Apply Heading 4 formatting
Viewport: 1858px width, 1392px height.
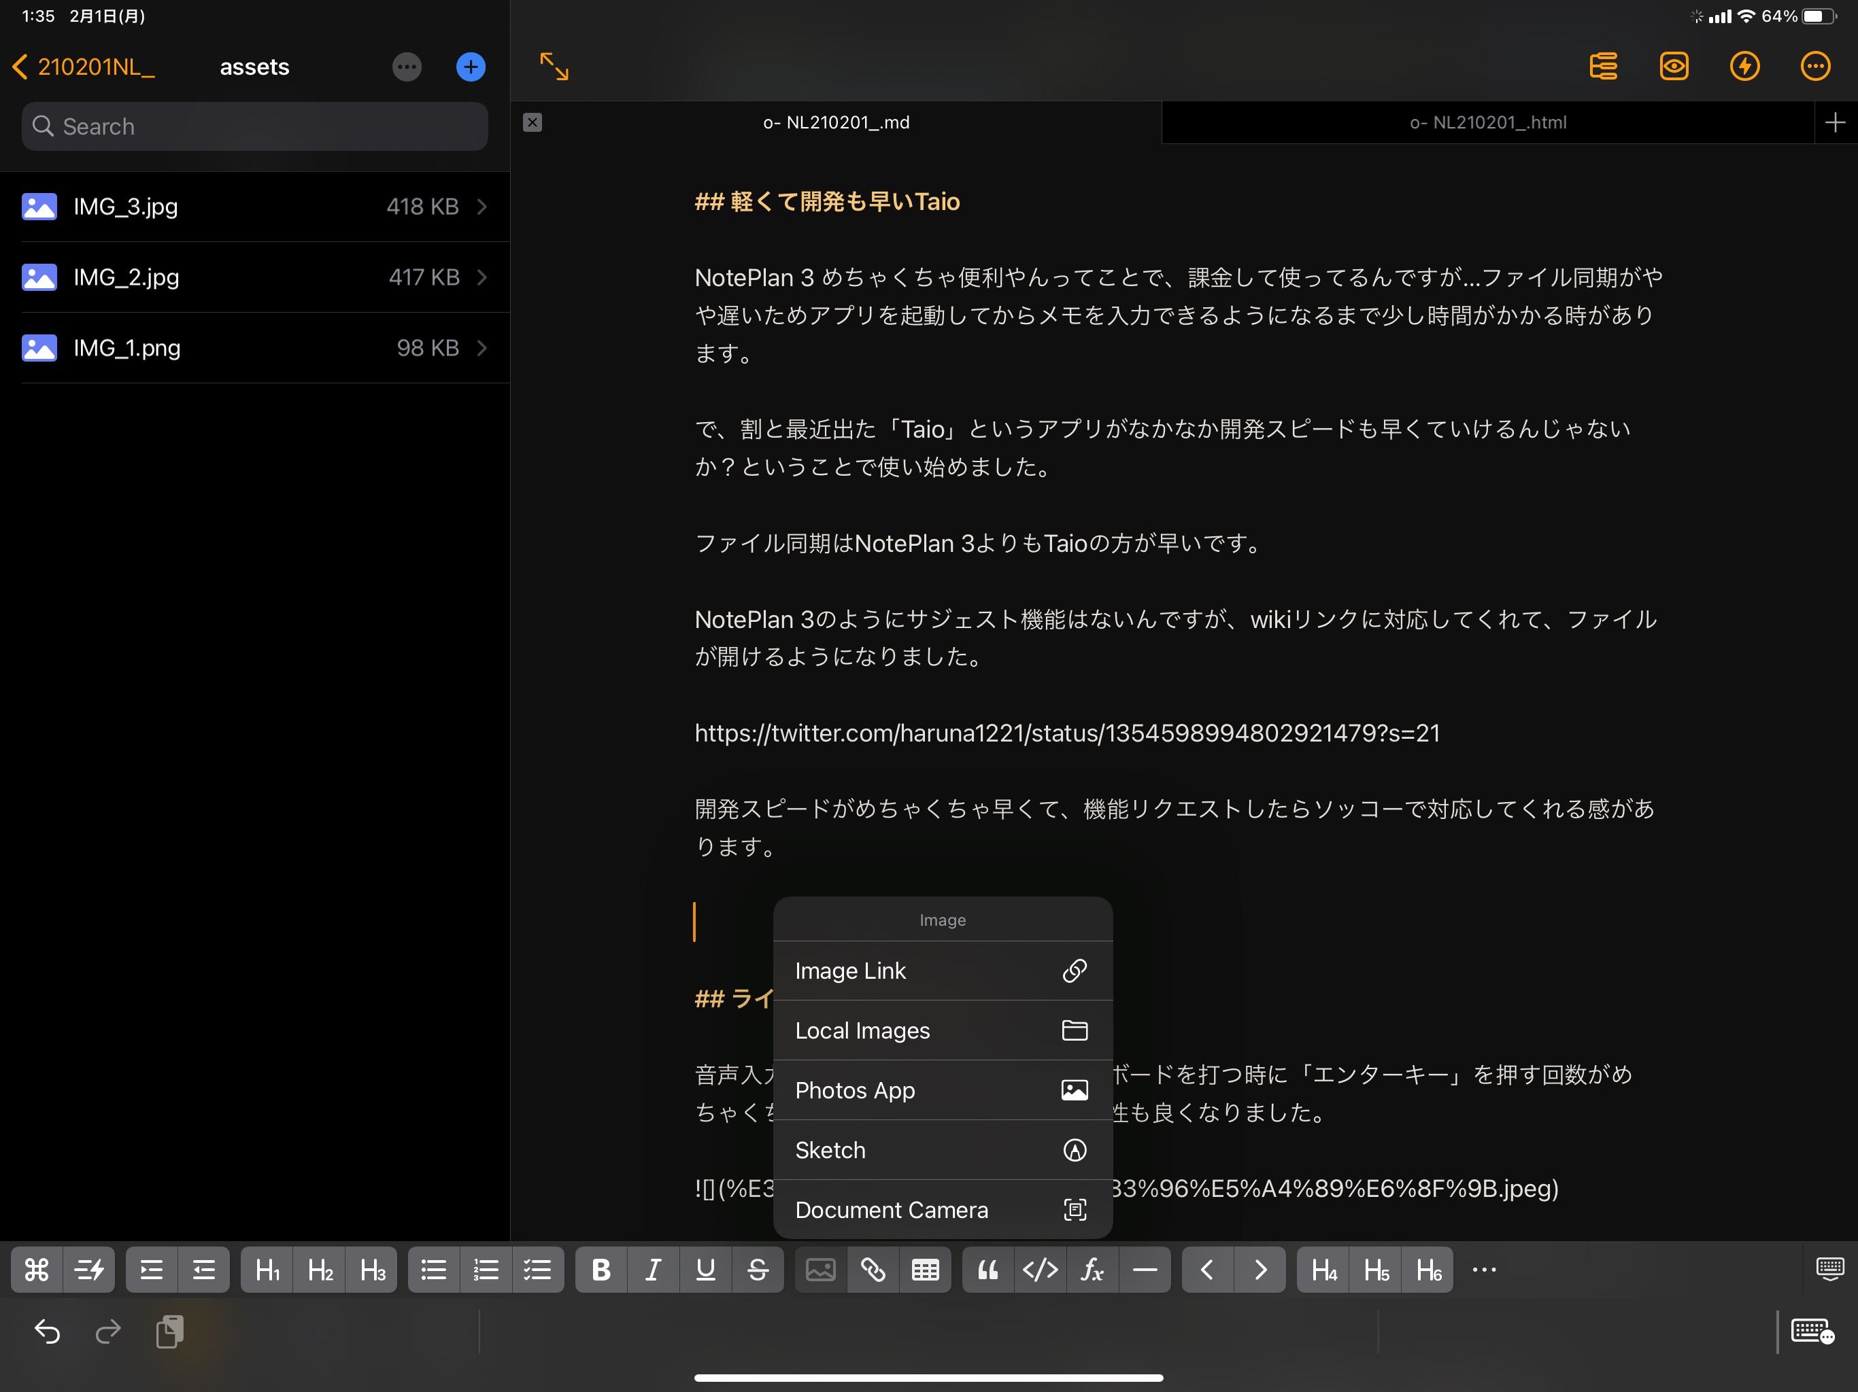click(x=1323, y=1270)
